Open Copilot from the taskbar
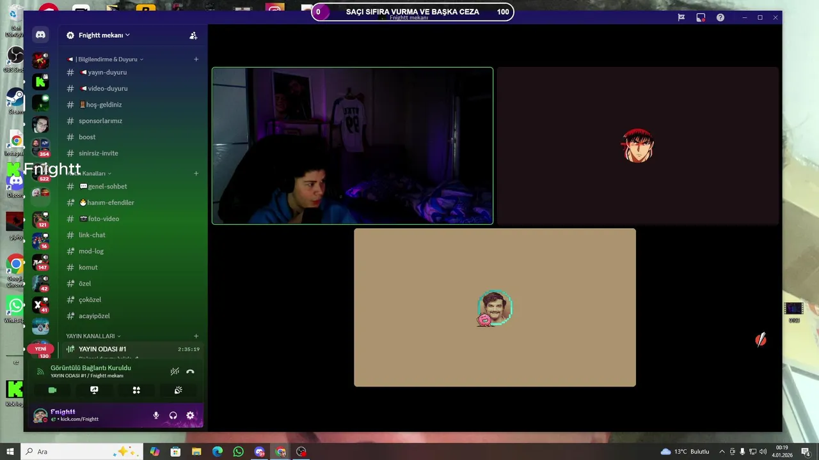The height and width of the screenshot is (460, 819). pos(154,452)
